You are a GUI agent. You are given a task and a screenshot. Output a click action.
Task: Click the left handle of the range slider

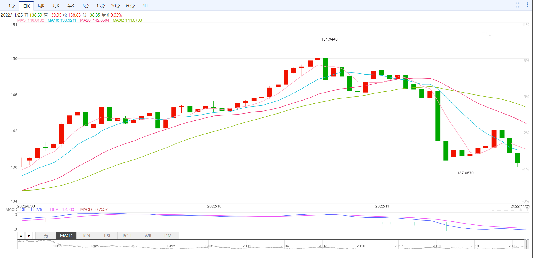(525, 244)
